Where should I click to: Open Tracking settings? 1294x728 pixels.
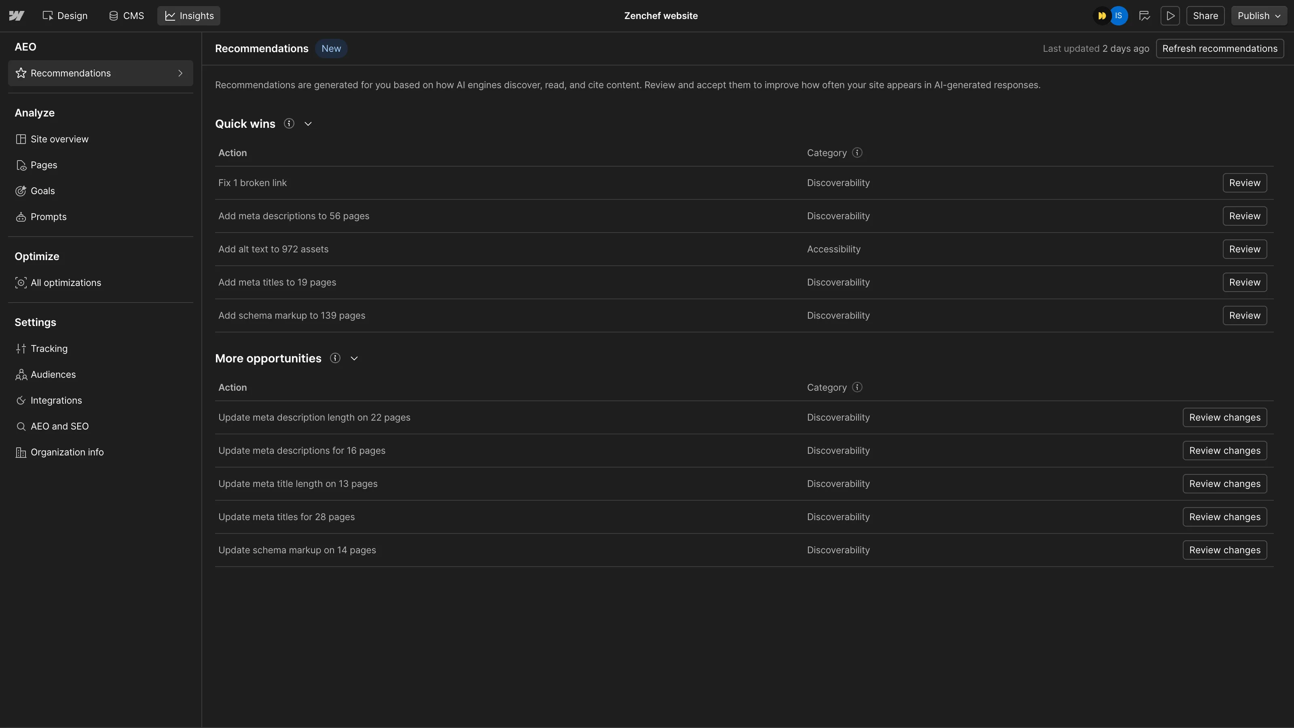pos(100,349)
